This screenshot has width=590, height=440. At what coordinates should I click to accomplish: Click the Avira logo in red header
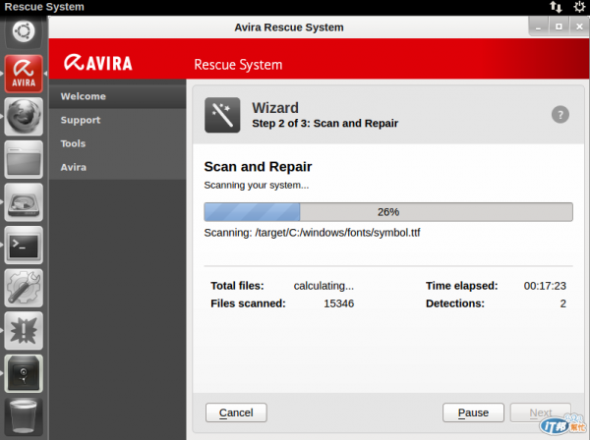(x=97, y=63)
